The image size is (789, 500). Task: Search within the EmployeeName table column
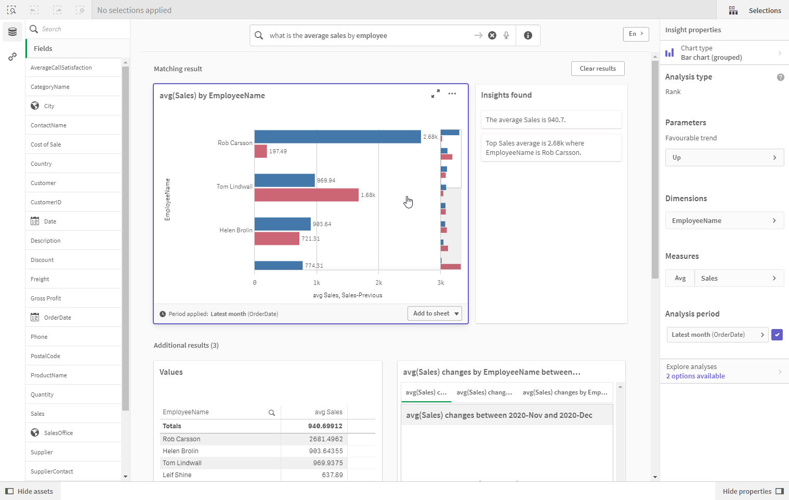(271, 413)
